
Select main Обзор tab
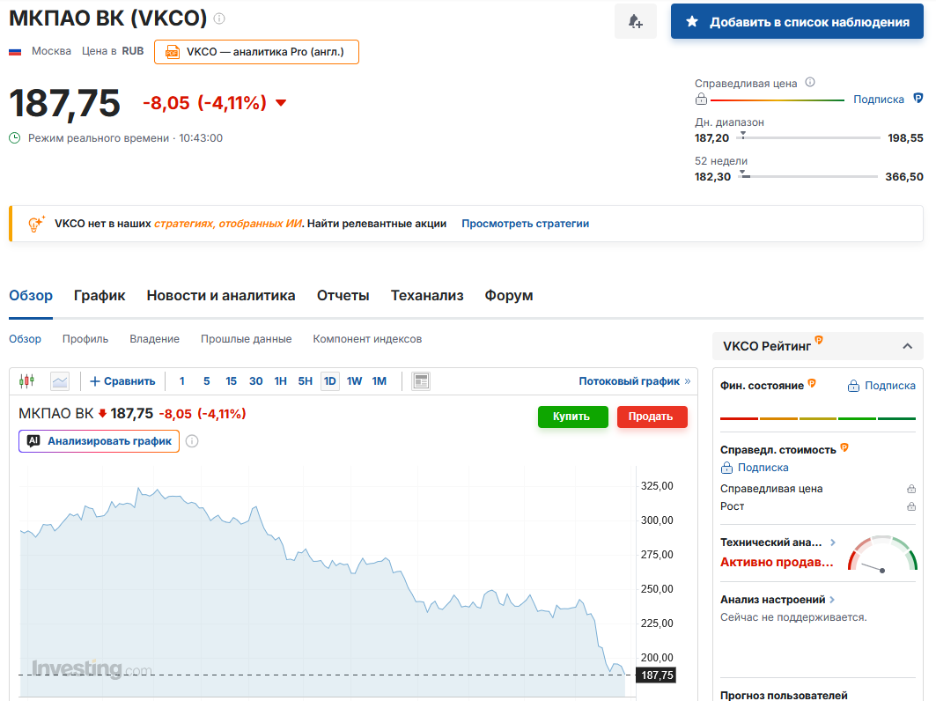[31, 296]
